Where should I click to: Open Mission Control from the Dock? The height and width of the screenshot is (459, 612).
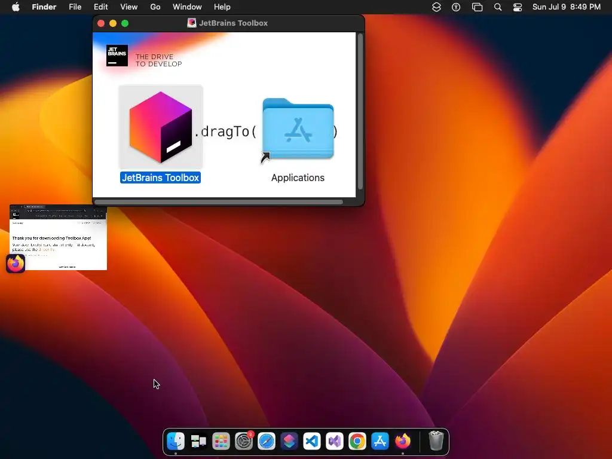198,442
